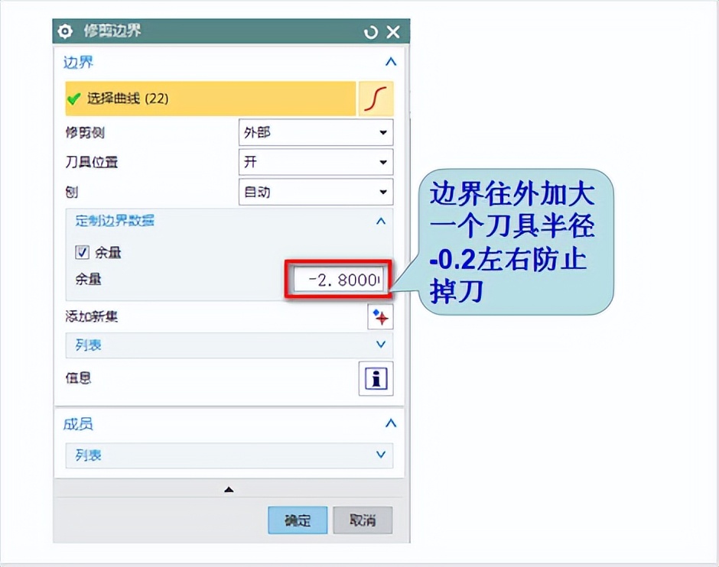Click the 余量 value field showing -2.8000
Image resolution: width=719 pixels, height=567 pixels.
click(x=337, y=280)
